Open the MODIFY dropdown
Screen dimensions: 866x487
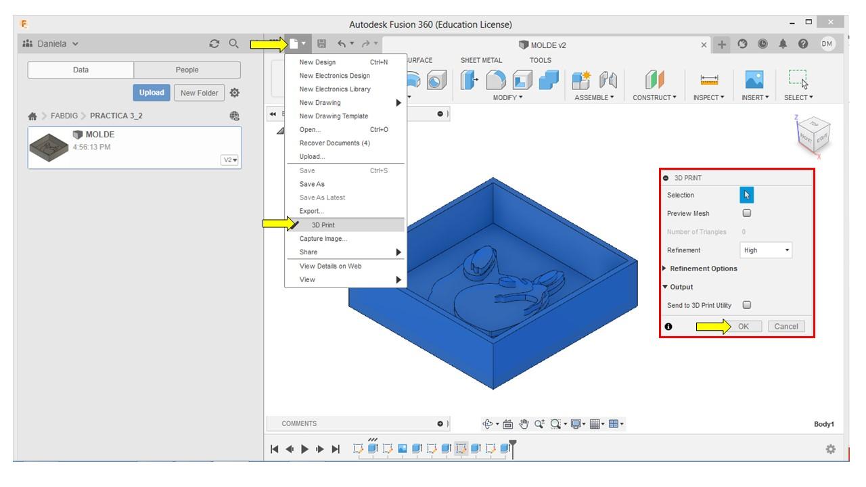pyautogui.click(x=508, y=97)
